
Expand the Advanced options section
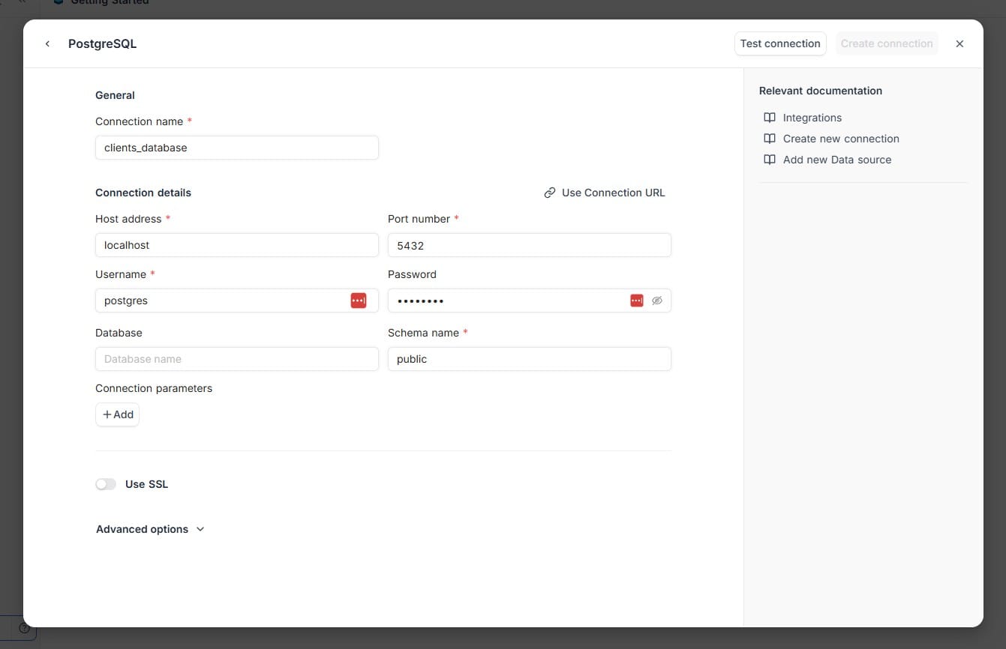[x=150, y=529]
